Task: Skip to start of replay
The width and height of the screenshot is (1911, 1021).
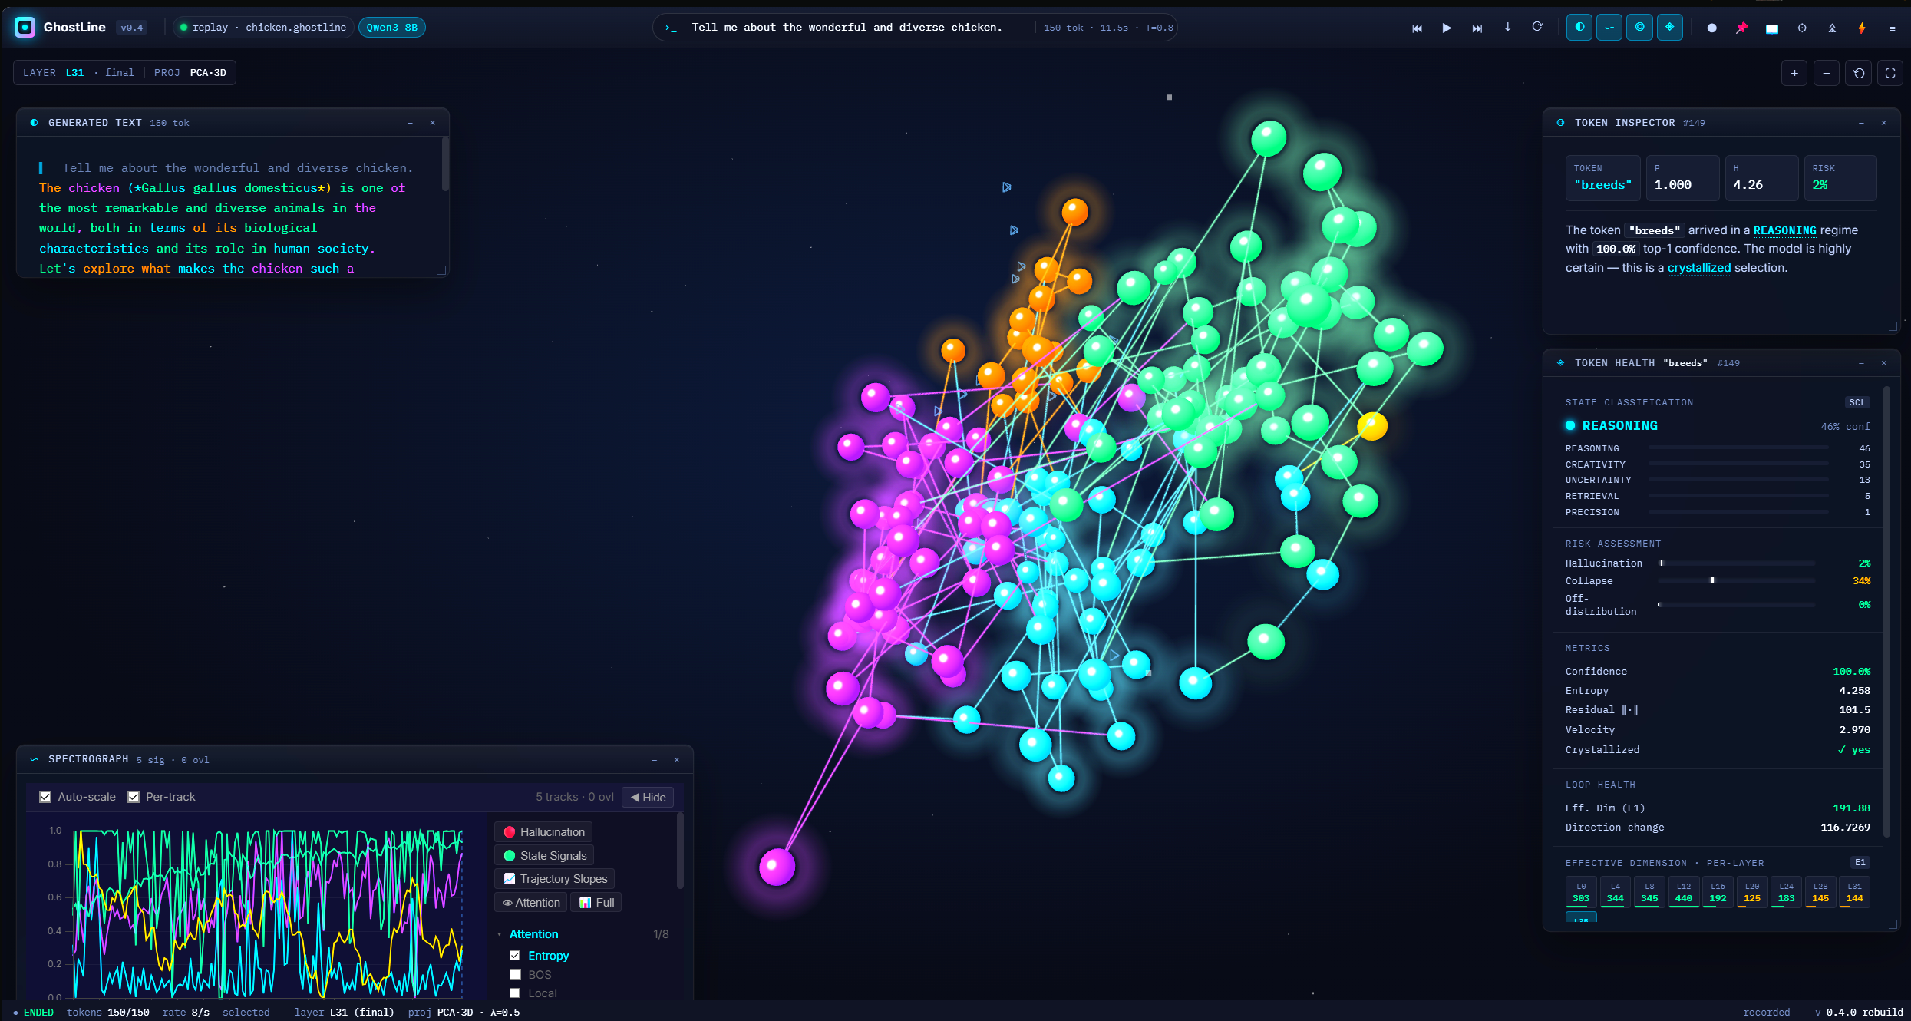Action: pyautogui.click(x=1417, y=28)
